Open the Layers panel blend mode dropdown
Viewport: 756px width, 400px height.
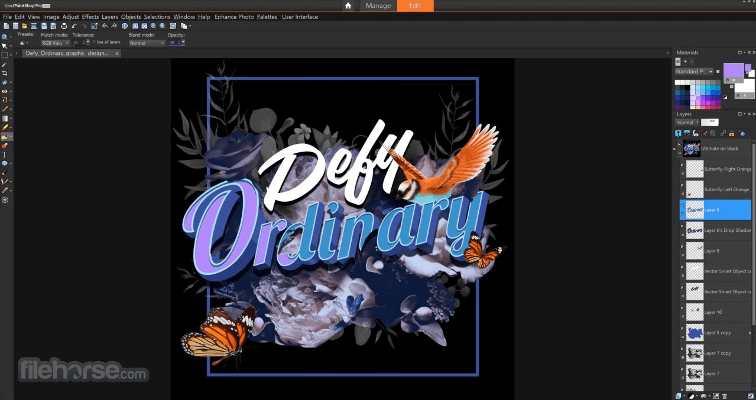pos(687,122)
